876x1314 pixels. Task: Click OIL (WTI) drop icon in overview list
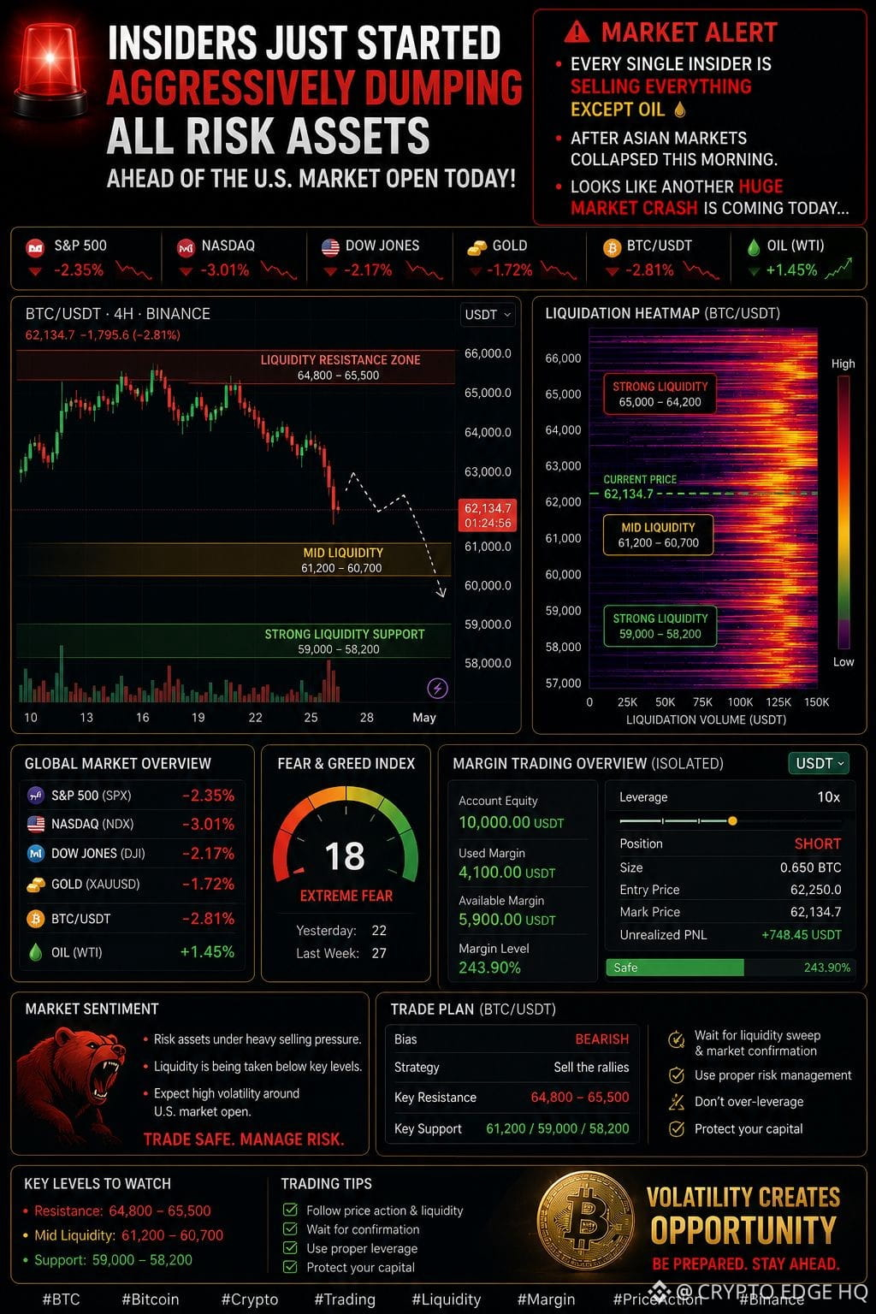36,952
